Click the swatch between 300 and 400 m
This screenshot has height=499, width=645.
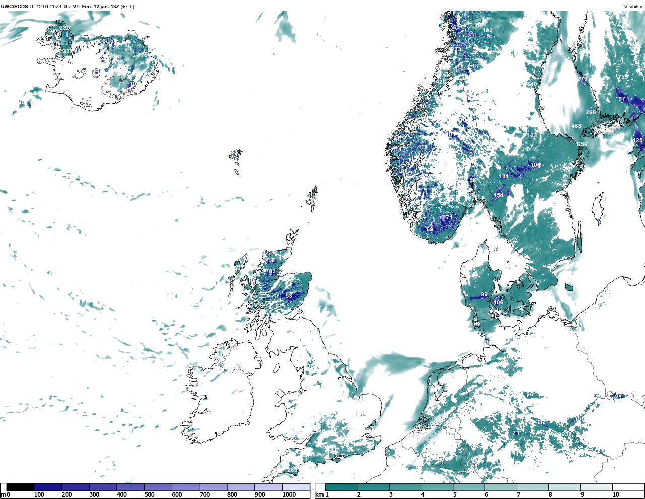coord(103,487)
